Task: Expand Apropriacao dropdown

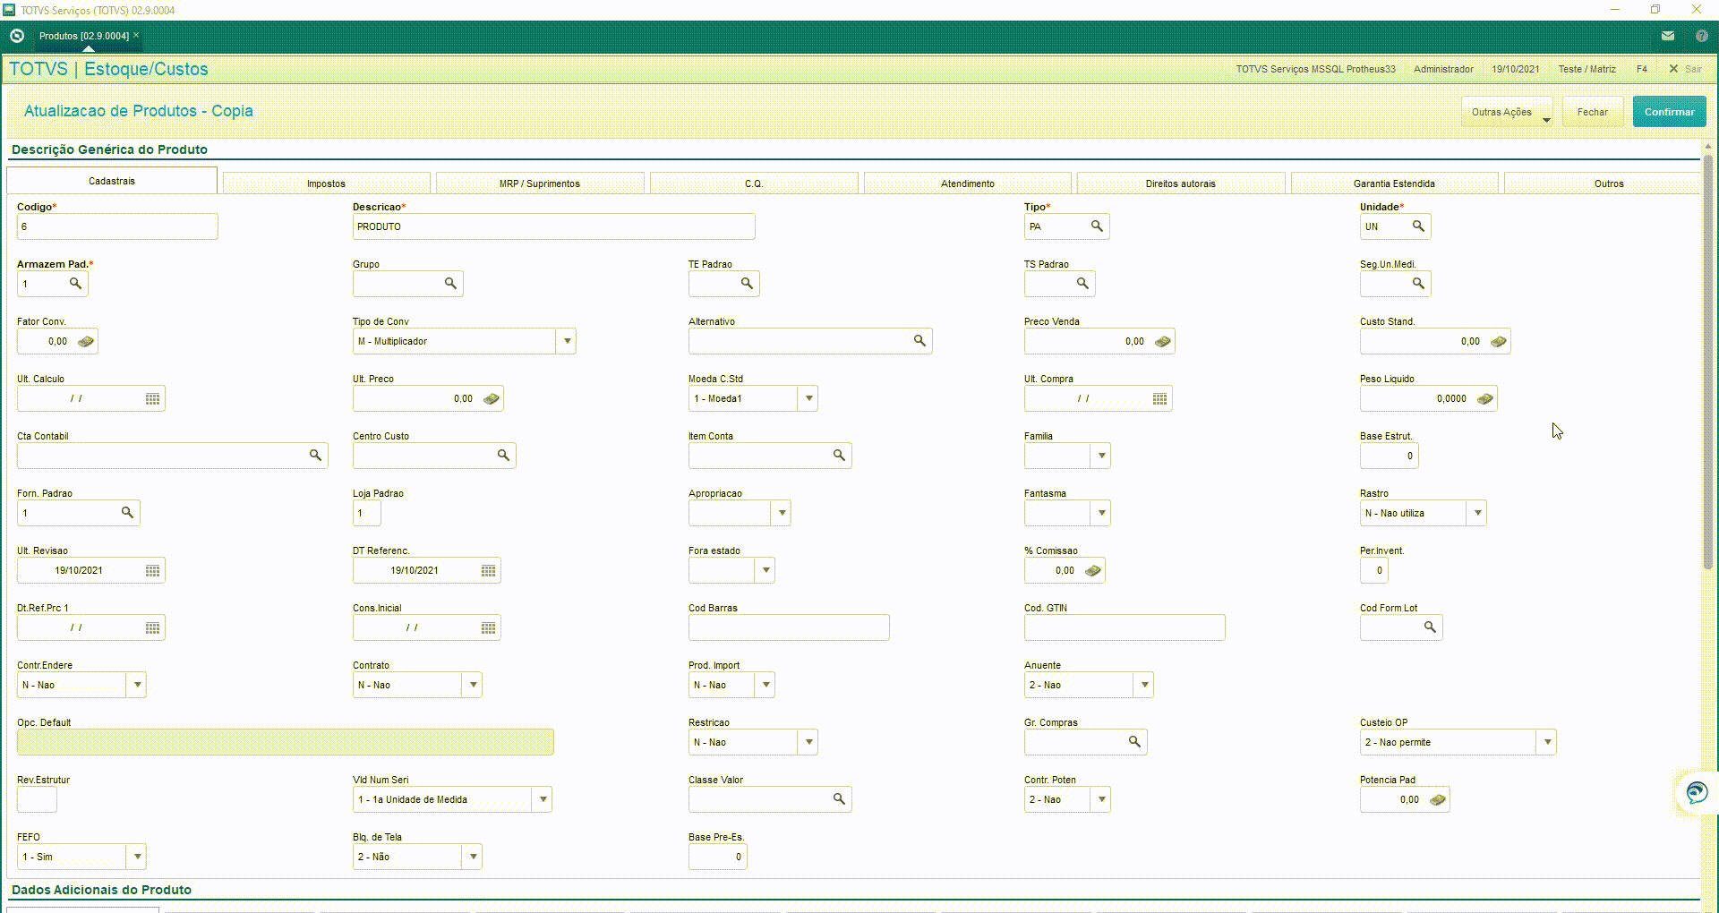Action: [782, 513]
